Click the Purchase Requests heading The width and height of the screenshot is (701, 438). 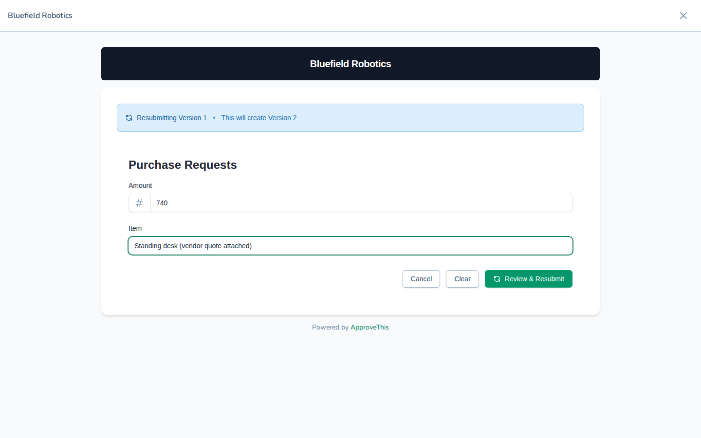click(x=183, y=165)
